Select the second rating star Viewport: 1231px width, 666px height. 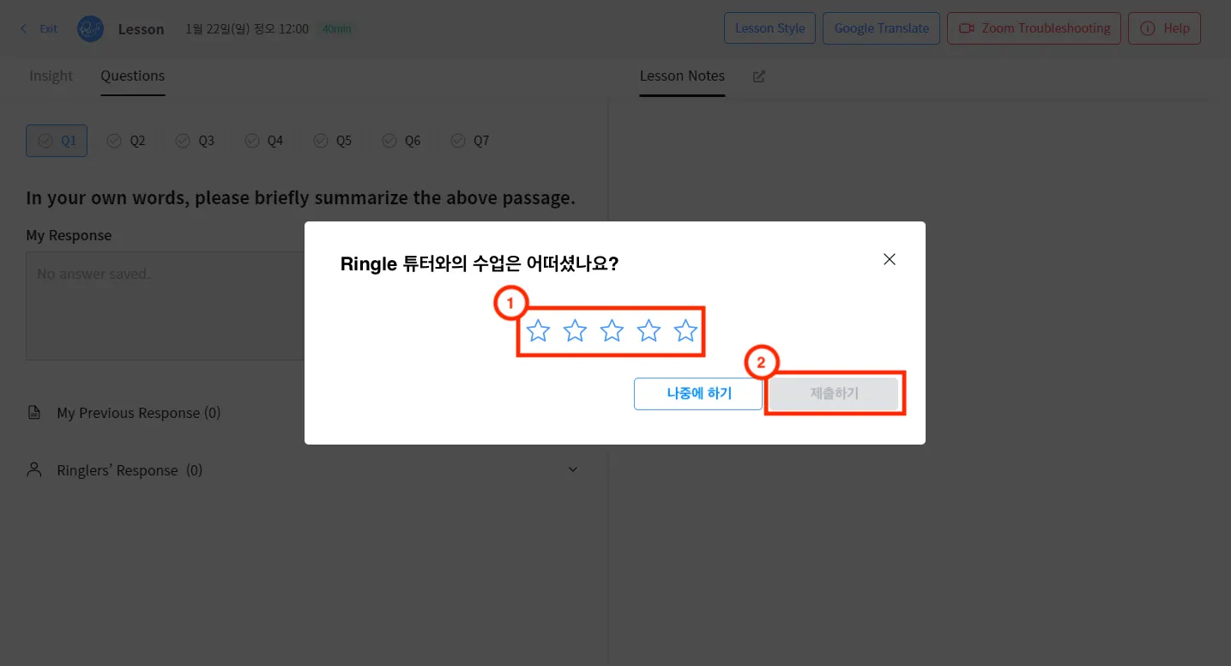575,330
